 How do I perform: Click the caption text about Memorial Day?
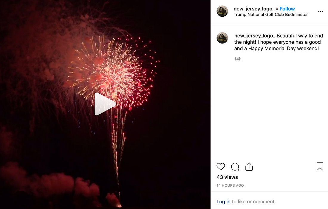click(279, 42)
